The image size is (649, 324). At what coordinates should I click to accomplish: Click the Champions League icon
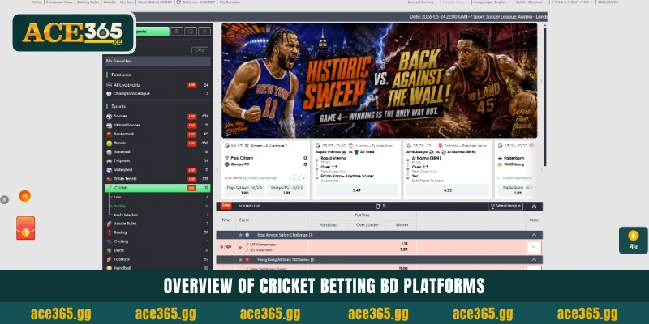point(110,94)
